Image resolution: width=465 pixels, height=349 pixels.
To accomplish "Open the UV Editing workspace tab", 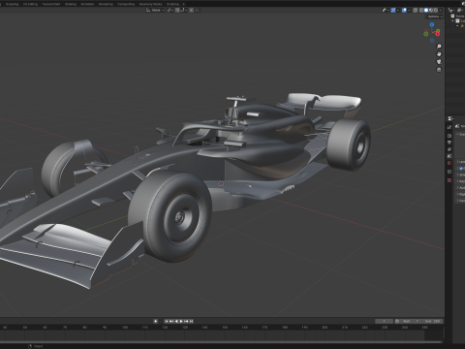I will [30, 4].
